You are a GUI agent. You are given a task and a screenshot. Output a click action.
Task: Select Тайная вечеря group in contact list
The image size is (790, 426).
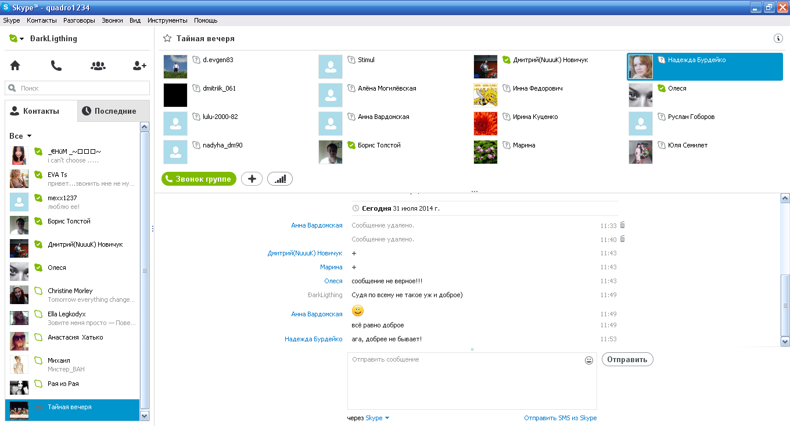point(73,409)
